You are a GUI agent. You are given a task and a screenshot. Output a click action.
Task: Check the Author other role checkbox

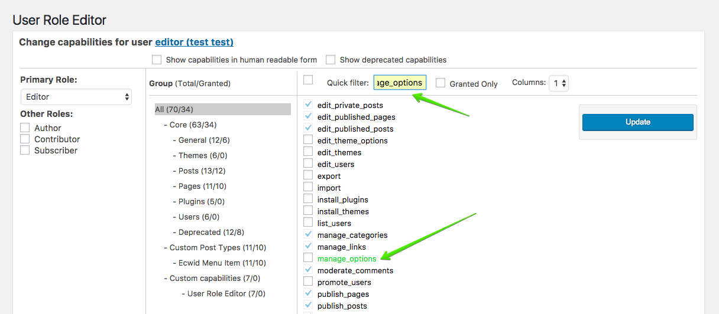click(25, 127)
